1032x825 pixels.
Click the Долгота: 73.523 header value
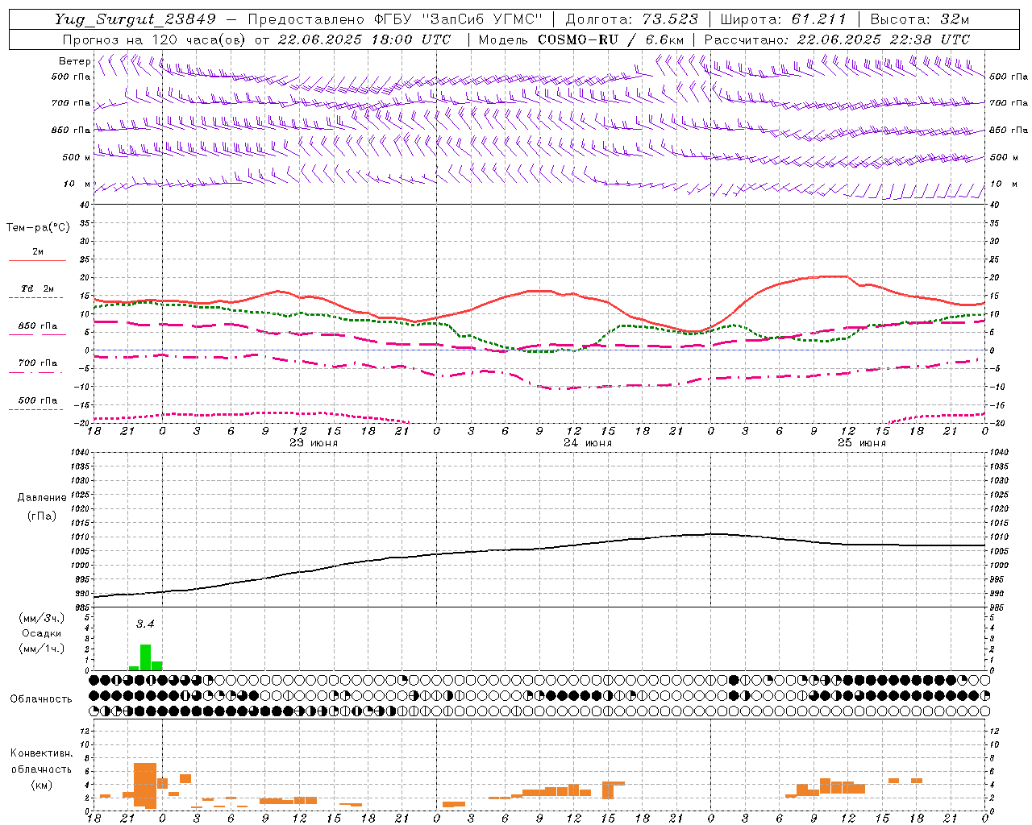click(631, 19)
